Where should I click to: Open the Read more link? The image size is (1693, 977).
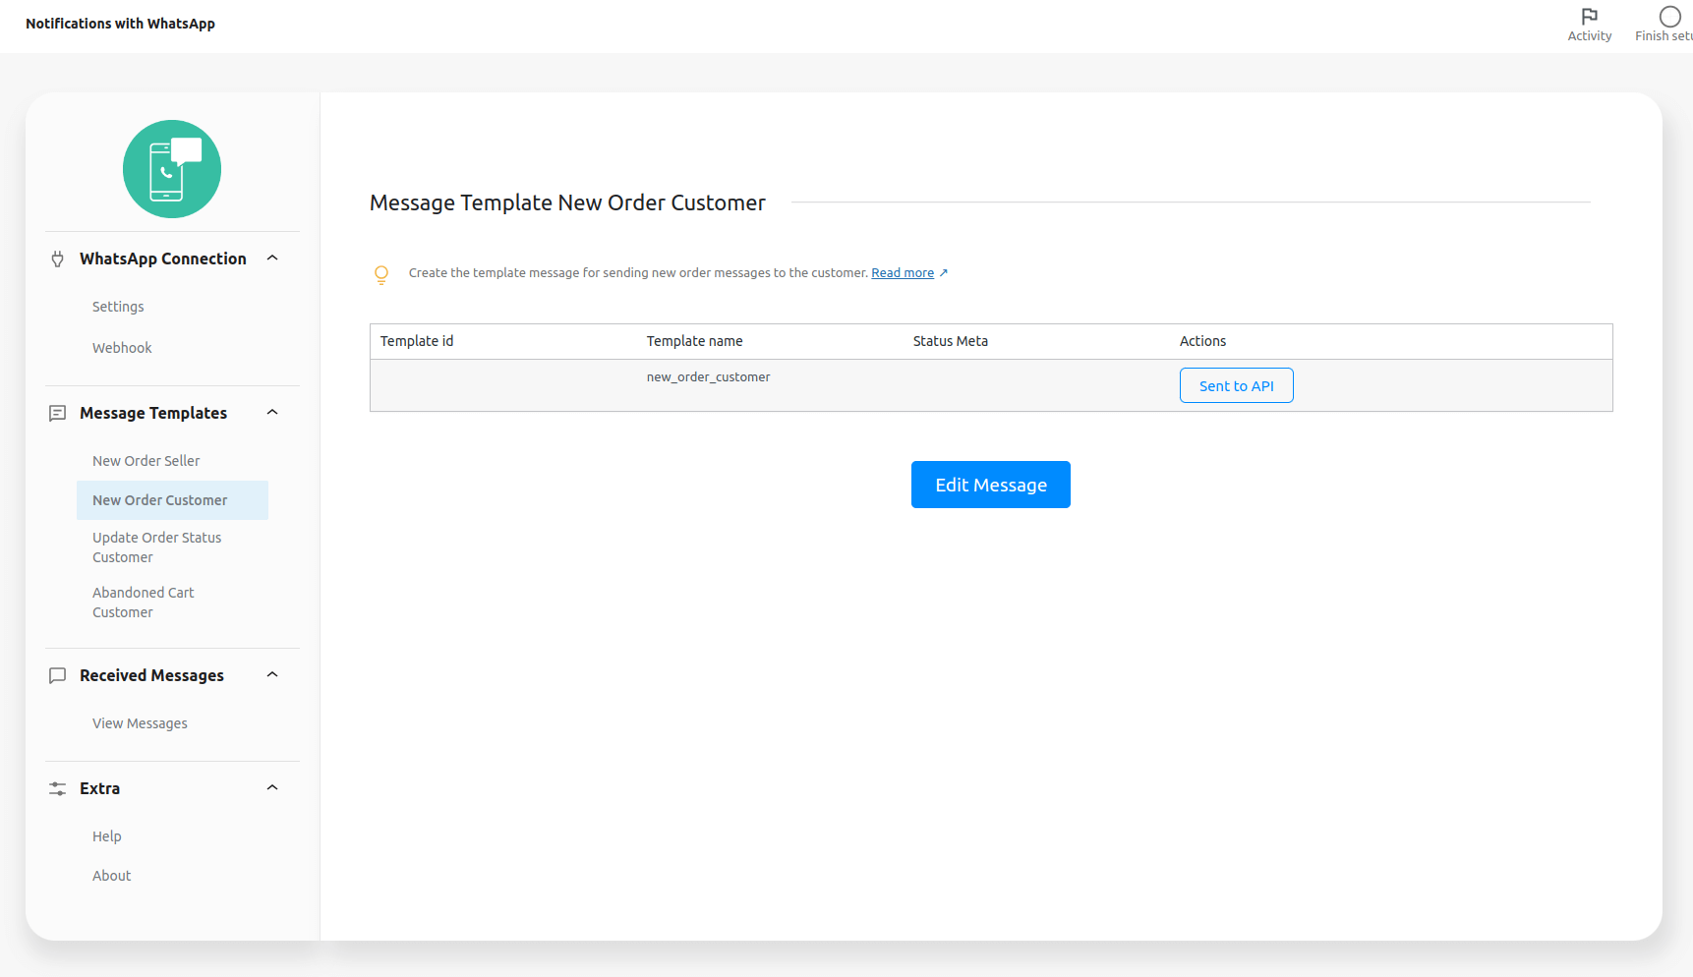[903, 272]
